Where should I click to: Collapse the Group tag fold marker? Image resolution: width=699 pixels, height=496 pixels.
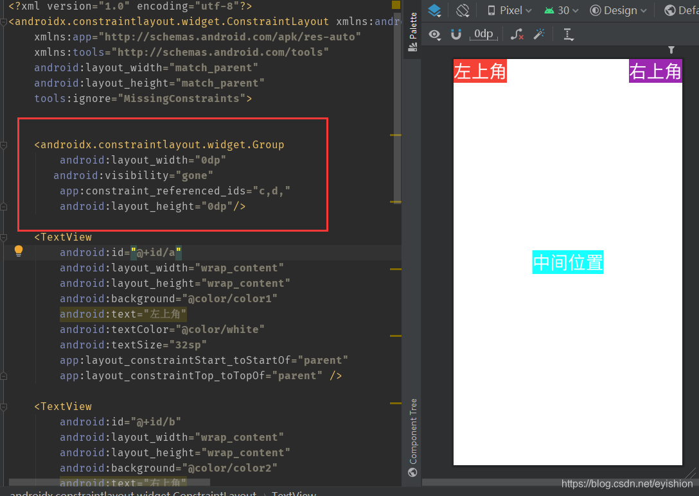pos(4,145)
